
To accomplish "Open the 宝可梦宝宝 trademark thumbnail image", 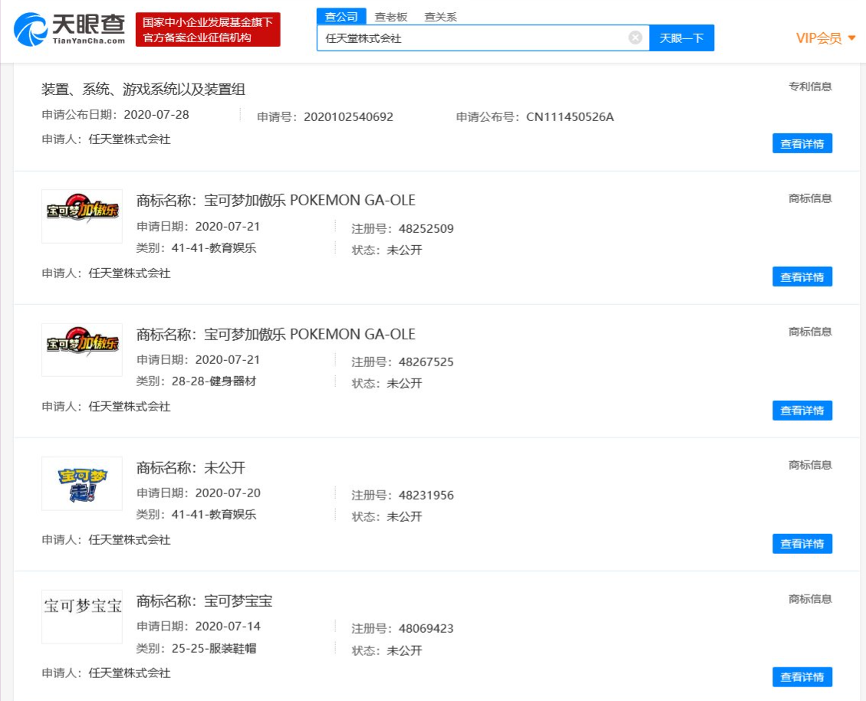I will coord(82,617).
